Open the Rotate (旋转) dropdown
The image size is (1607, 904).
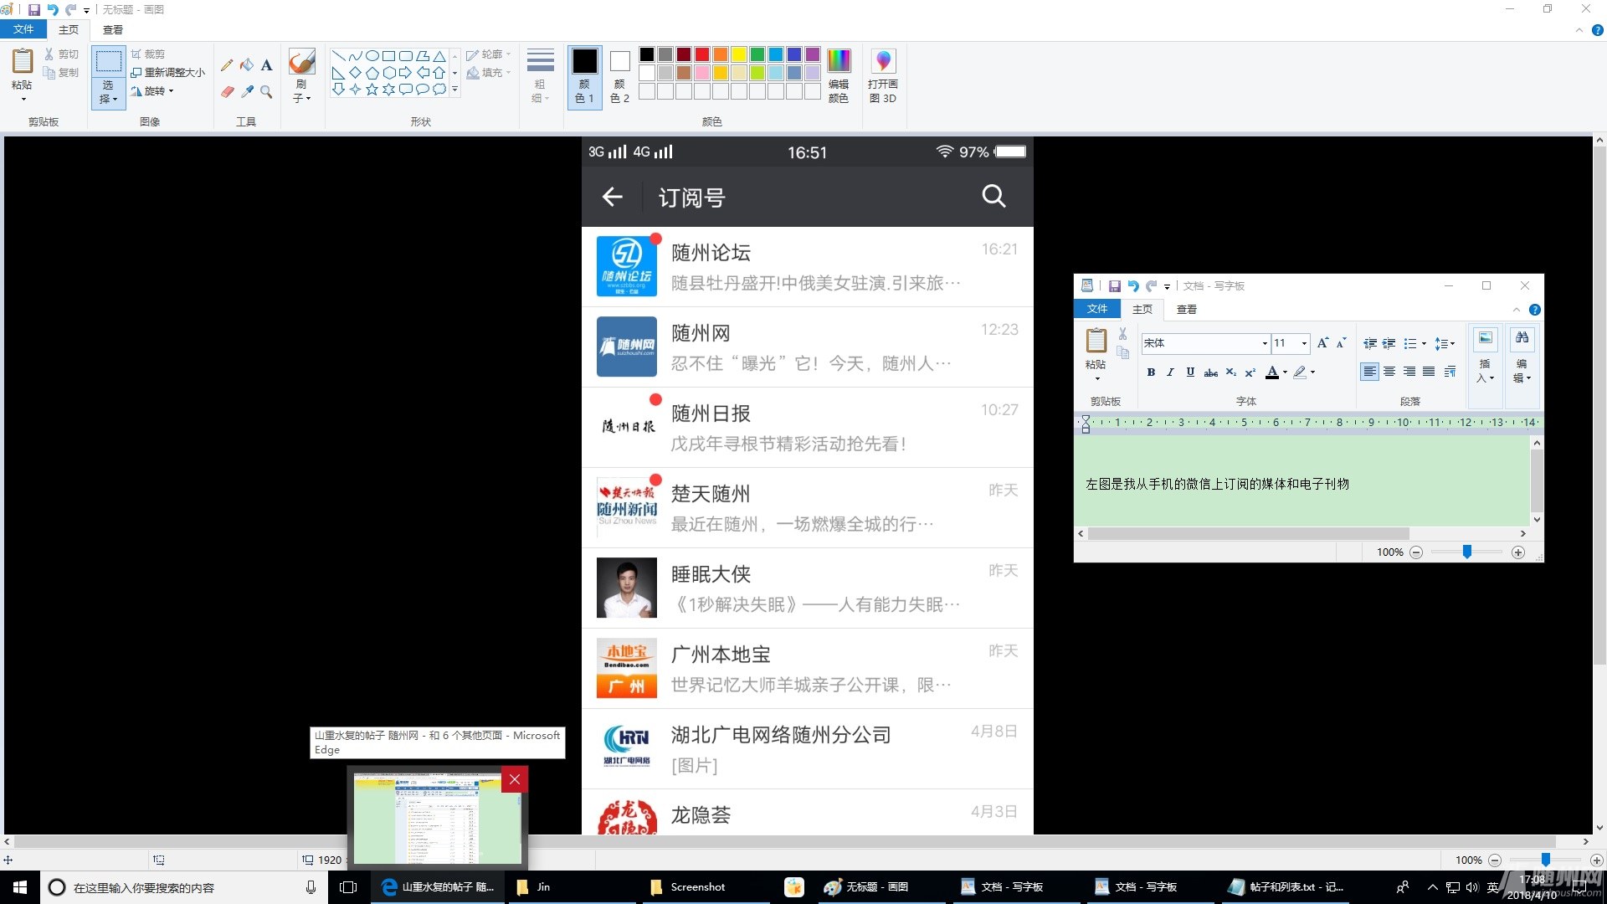(x=152, y=91)
